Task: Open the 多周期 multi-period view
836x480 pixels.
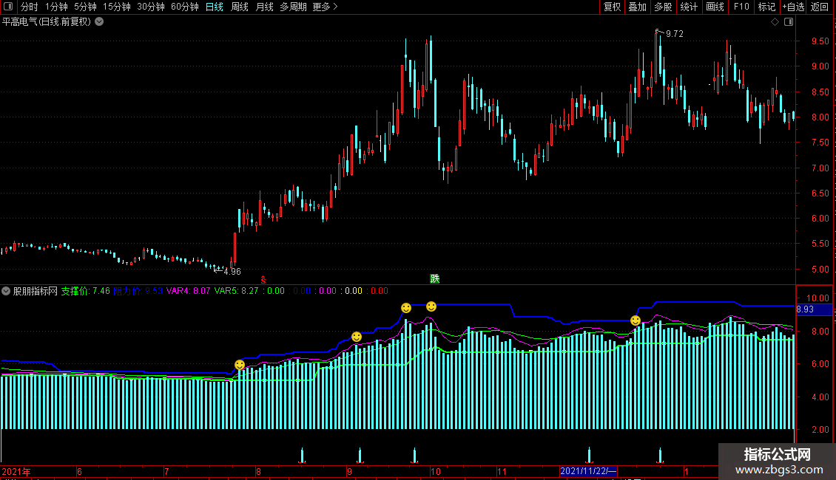Action: click(x=293, y=7)
